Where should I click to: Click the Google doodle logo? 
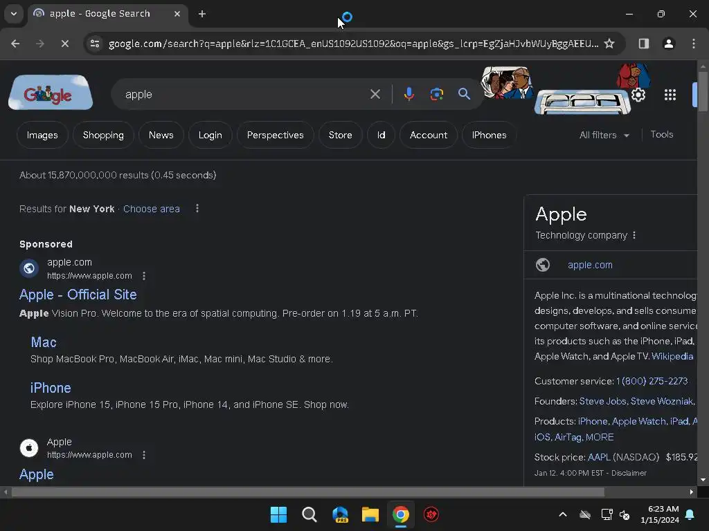click(50, 93)
